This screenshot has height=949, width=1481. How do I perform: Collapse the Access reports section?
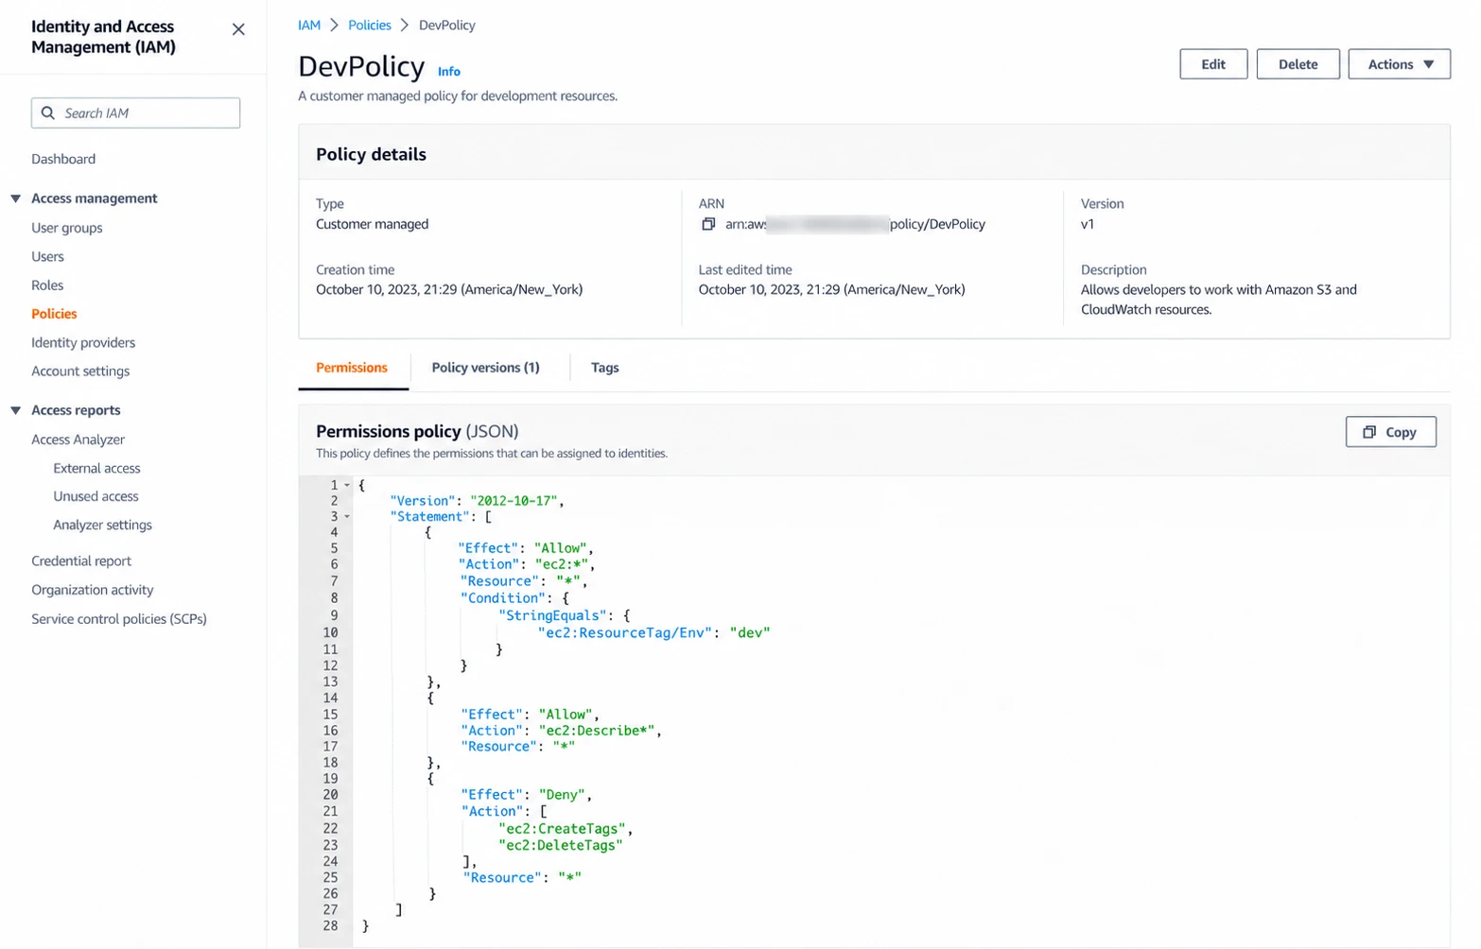point(15,410)
